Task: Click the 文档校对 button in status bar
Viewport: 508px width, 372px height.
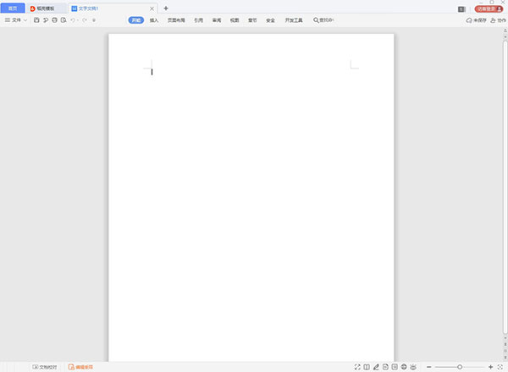Action: click(x=46, y=367)
